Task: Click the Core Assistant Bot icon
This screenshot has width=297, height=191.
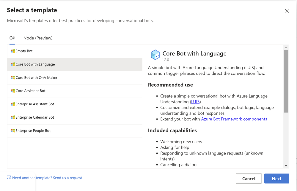Action: pyautogui.click(x=13, y=91)
